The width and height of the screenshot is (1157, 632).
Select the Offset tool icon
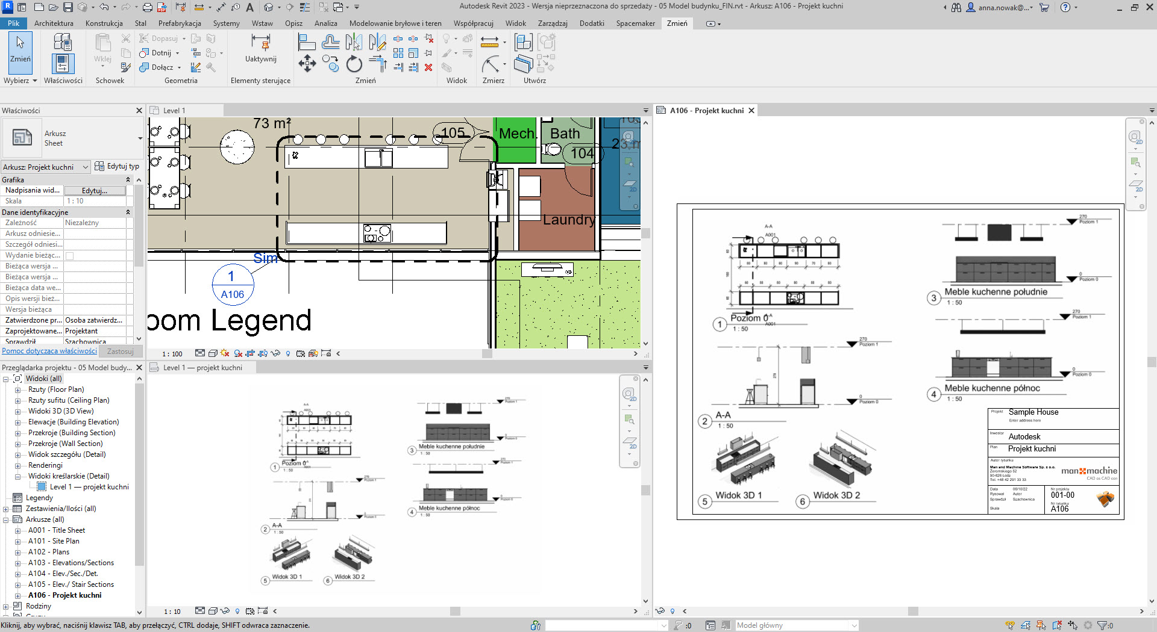pos(330,42)
